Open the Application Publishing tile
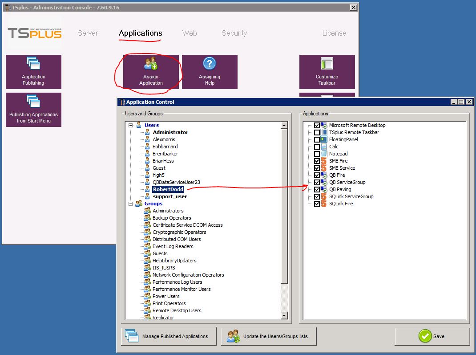Viewport: 476px width, 355px height. 33,72
